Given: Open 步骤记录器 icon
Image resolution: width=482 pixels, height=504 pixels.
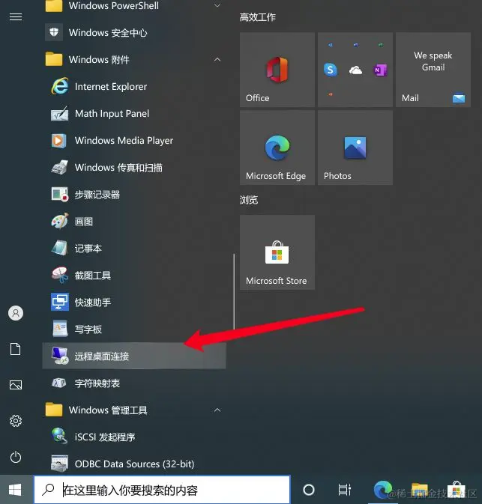Looking at the screenshot, I should click(59, 194).
